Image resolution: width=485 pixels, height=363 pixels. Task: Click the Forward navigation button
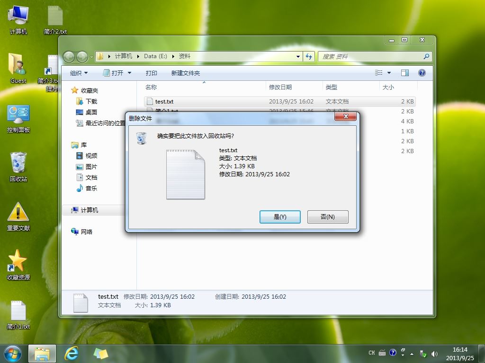tap(82, 57)
